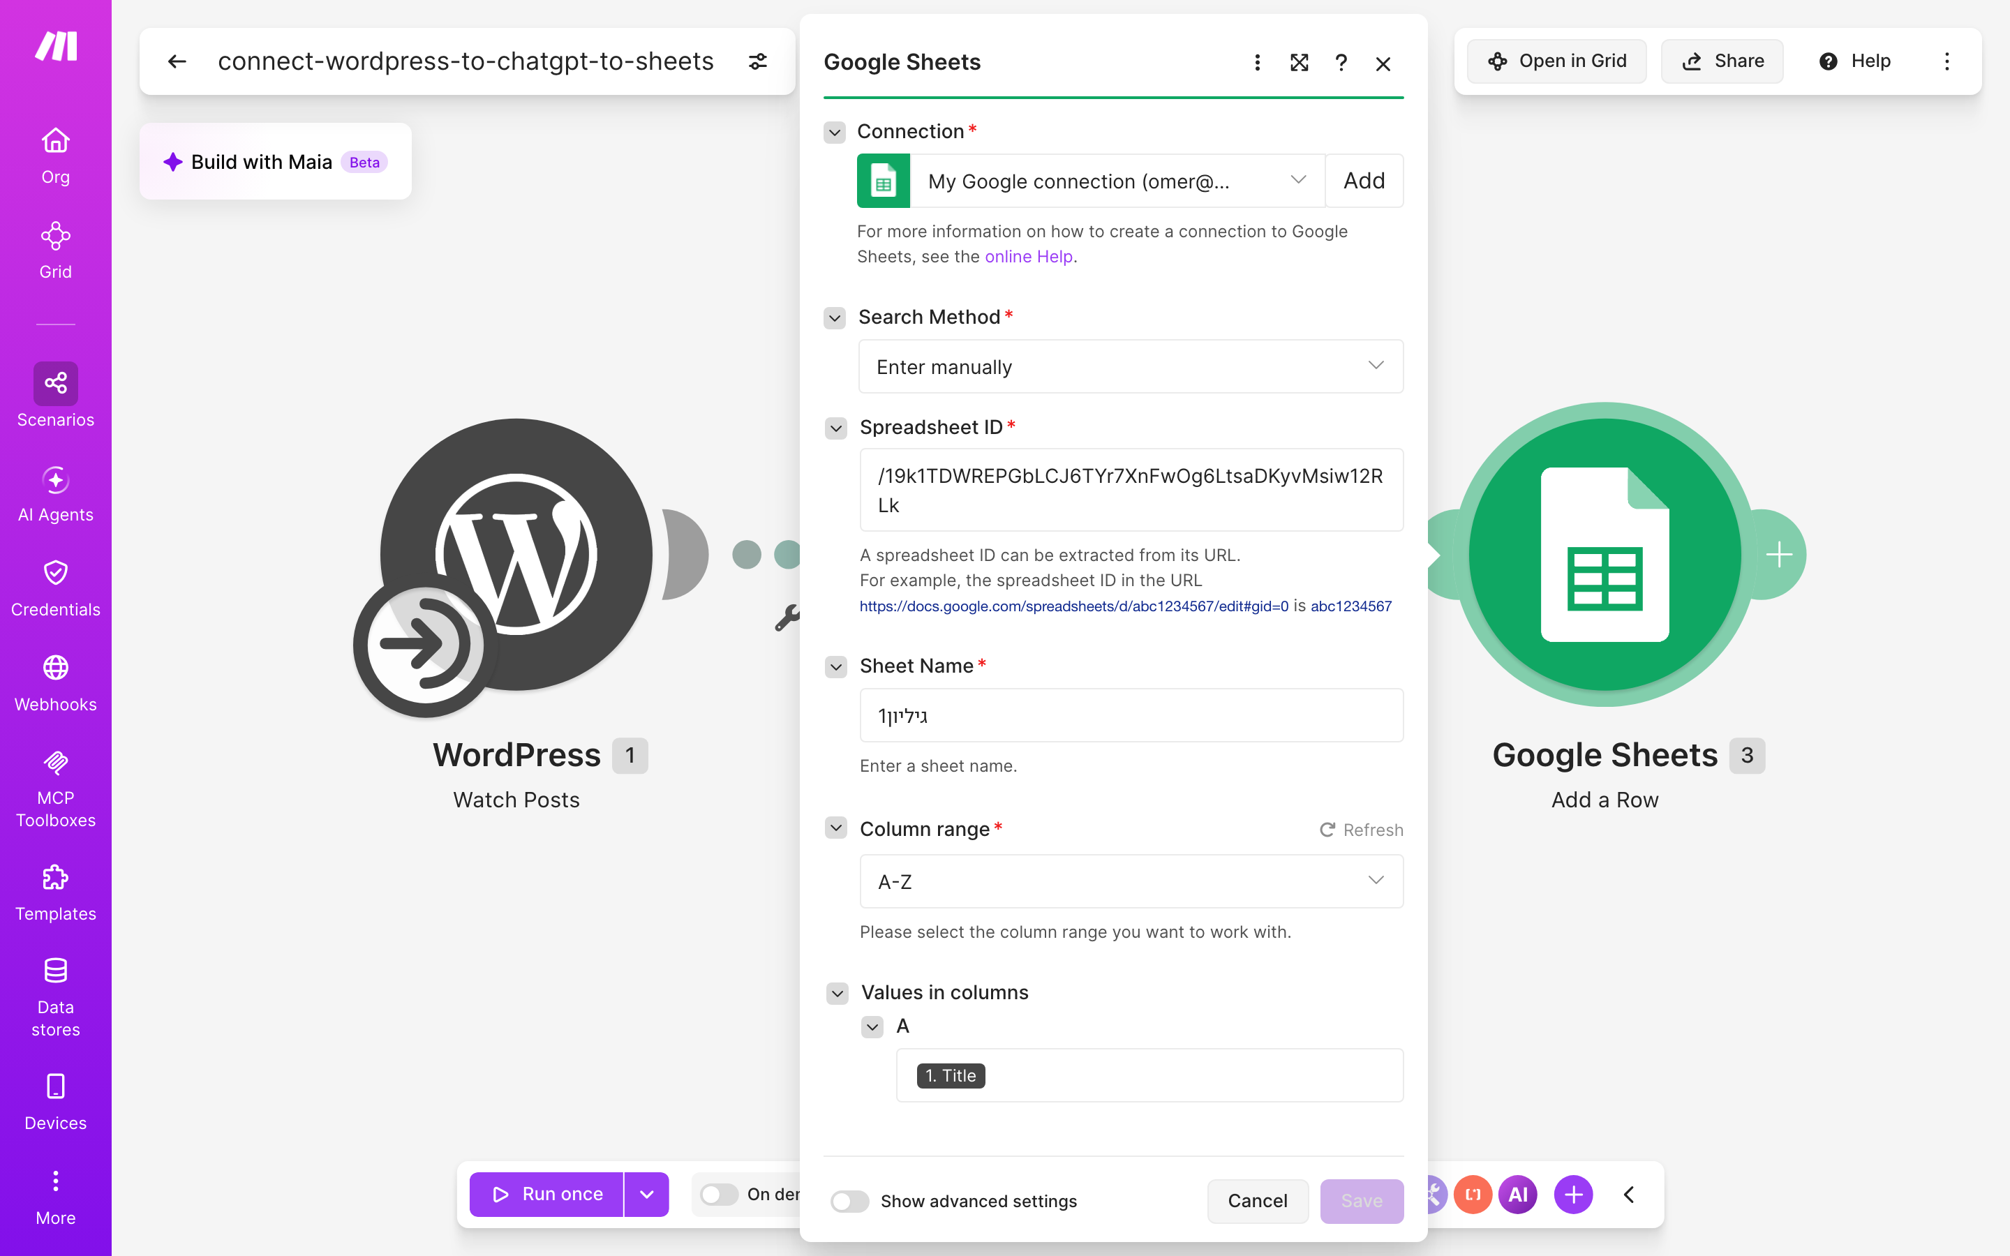Toggle Show advanced settings
The height and width of the screenshot is (1256, 2010).
point(849,1201)
